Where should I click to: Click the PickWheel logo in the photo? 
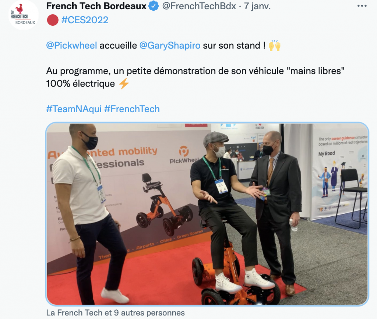[x=184, y=155]
